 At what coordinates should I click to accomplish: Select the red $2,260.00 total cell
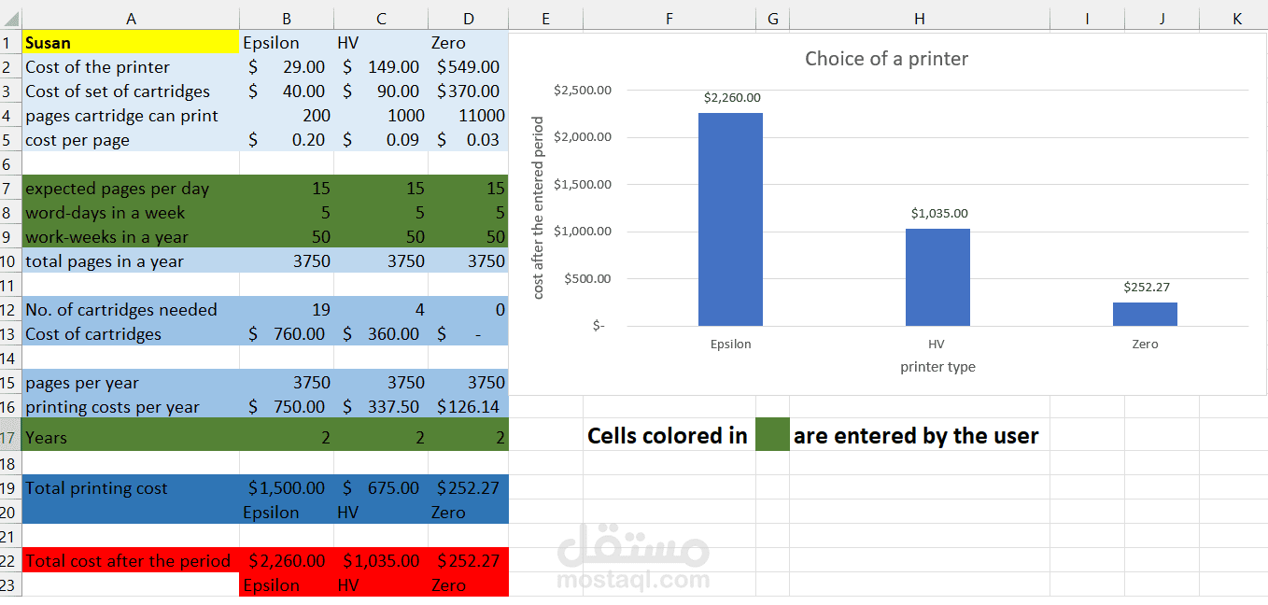pyautogui.click(x=286, y=560)
